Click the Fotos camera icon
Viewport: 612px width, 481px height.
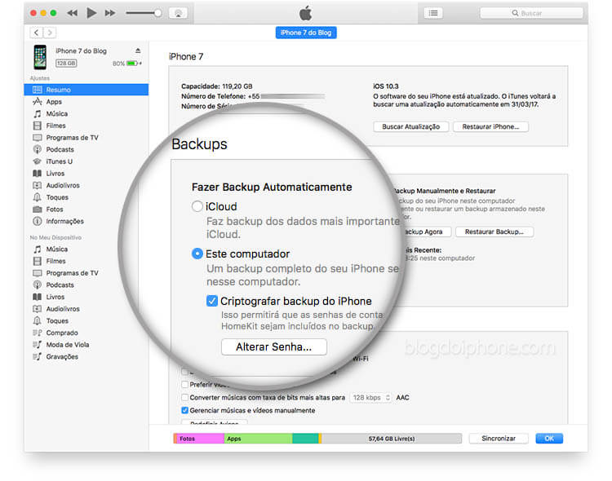pyautogui.click(x=37, y=210)
